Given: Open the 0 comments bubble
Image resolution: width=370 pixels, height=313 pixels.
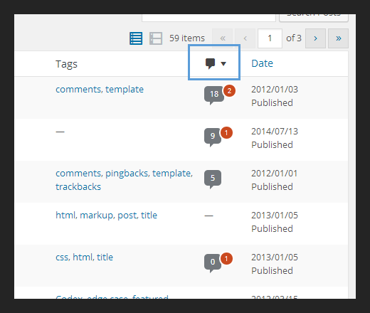Looking at the screenshot, I should 213,263.
